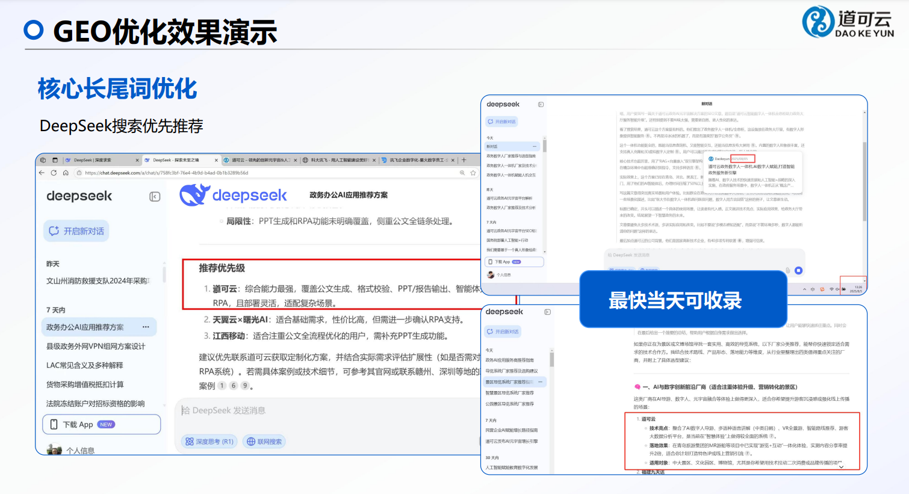Viewport: 909px width, 494px height.
Task: Click the browser back arrow
Action: pyautogui.click(x=42, y=173)
